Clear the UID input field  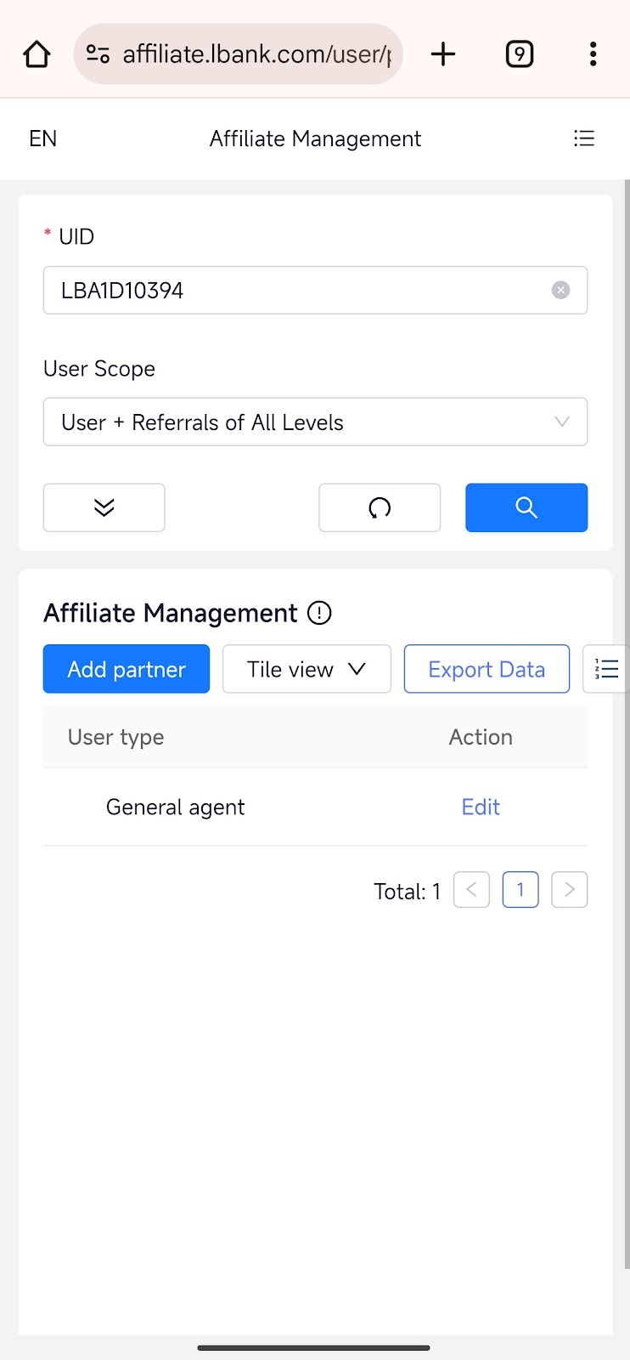[x=560, y=291]
